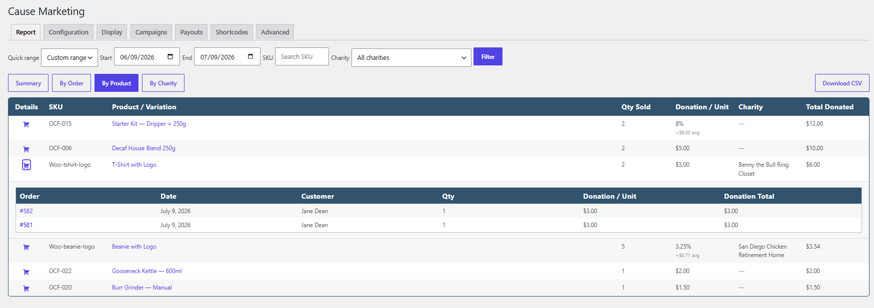Show the By Charity report view
Viewport: 874px width, 308px height.
(163, 83)
